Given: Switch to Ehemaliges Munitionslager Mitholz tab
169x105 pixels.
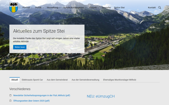Looking at the screenshot, I should [x=120, y=80].
